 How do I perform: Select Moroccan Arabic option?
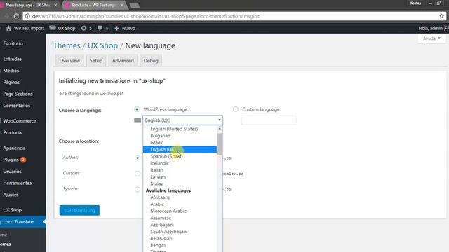click(x=180, y=211)
